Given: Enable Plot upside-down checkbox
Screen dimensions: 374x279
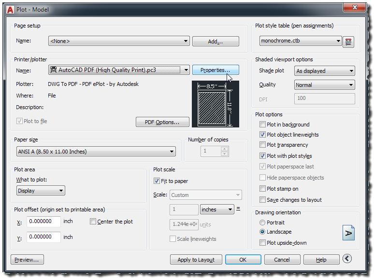Looking at the screenshot, I should point(262,242).
